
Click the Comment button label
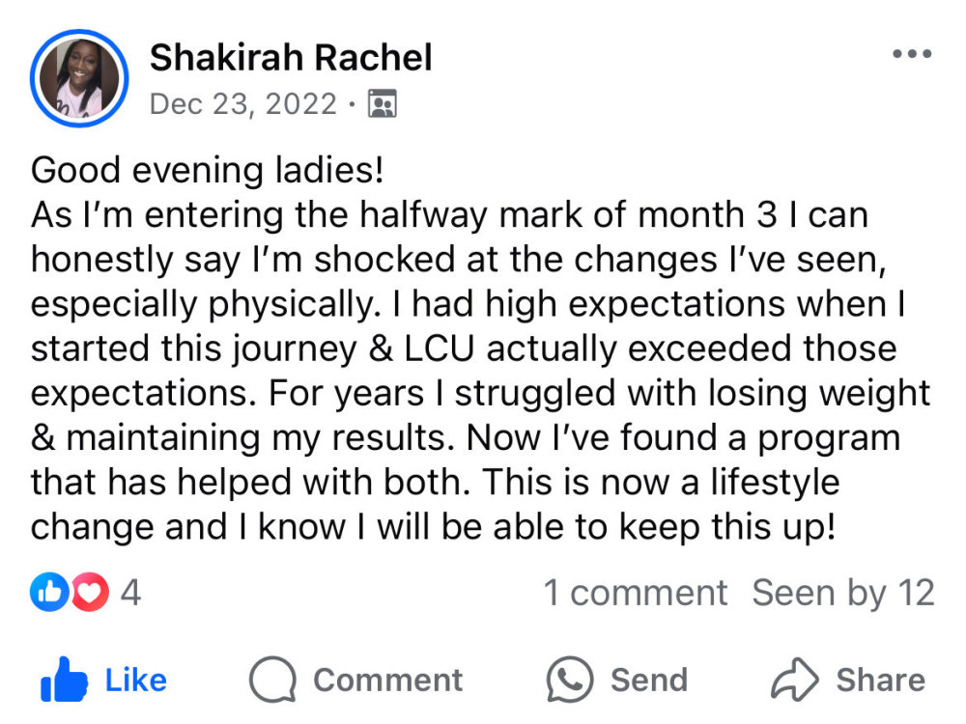(388, 681)
